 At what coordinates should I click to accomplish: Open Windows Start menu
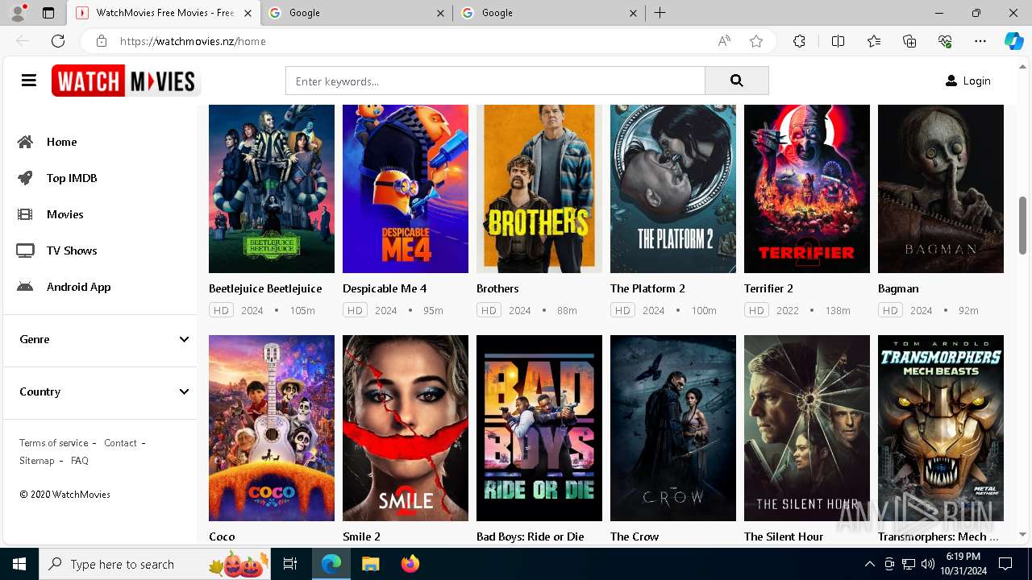[19, 564]
